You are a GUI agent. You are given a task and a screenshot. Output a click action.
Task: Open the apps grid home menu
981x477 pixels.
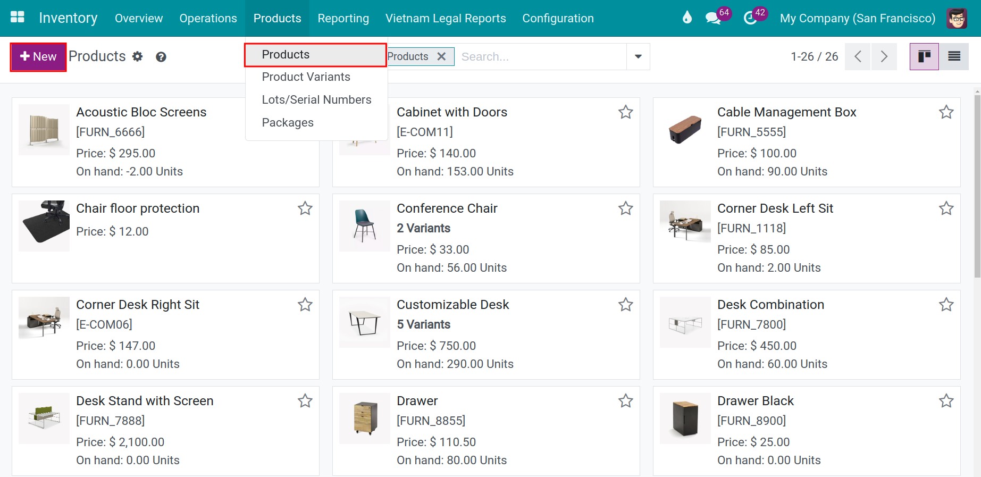pyautogui.click(x=18, y=18)
